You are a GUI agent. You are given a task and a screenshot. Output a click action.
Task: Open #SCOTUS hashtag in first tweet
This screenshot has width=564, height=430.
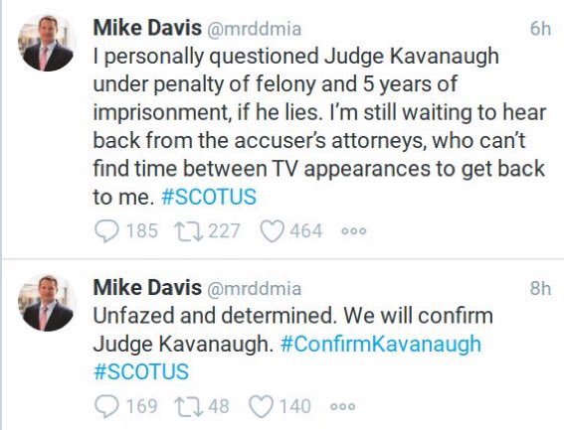209,197
